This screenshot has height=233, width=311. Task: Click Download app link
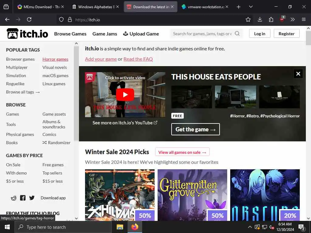click(53, 198)
